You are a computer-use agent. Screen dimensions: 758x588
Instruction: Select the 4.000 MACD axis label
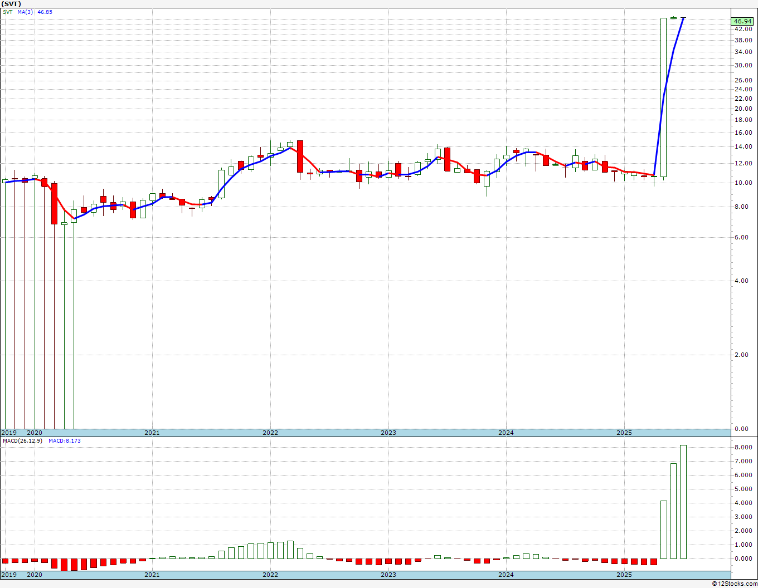[x=744, y=503]
